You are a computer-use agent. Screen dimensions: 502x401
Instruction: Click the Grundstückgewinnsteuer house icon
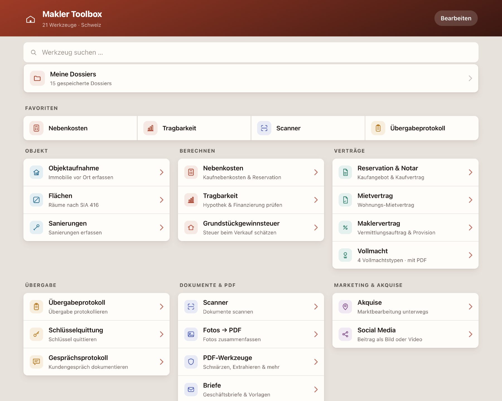tap(191, 228)
